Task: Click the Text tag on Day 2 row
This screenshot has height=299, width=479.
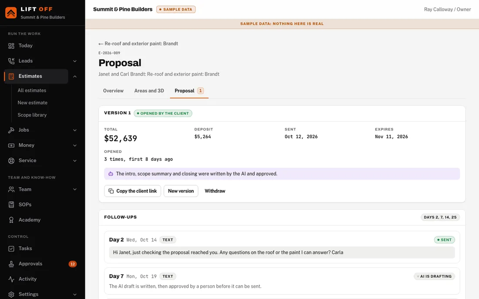Action: tap(168, 240)
